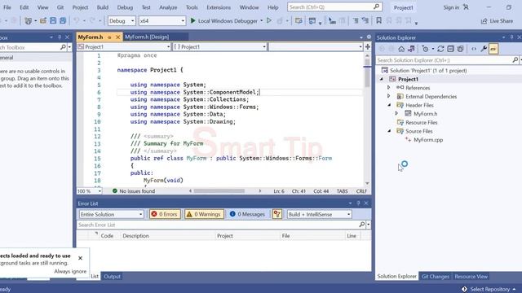Viewport: 522px width, 293px height.
Task: Toggle the 0 Errors filter button
Action: 165,214
